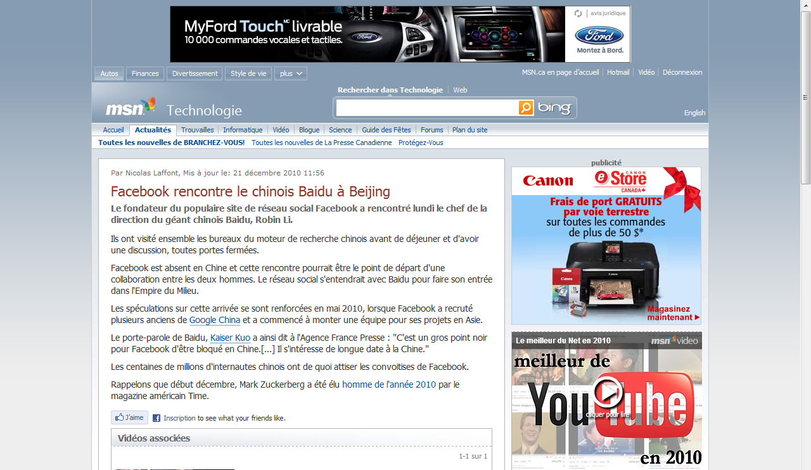Image resolution: width=811 pixels, height=470 pixels.
Task: Click the Vidéo link in top bar
Action: tap(646, 72)
